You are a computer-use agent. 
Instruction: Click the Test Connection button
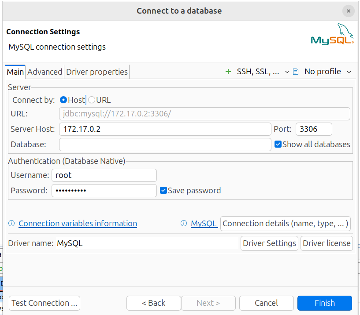pyautogui.click(x=45, y=303)
